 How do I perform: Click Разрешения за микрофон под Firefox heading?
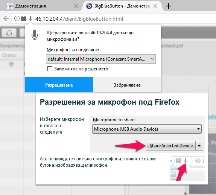[110, 102]
